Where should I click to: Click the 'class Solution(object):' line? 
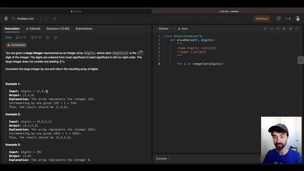point(183,36)
